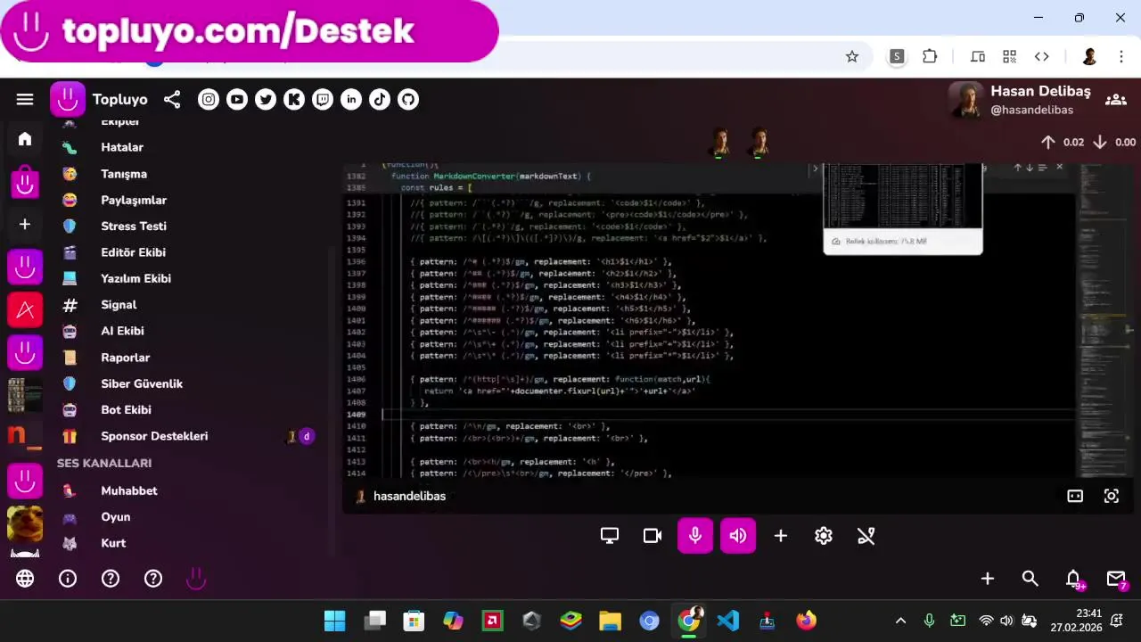Open notifications bell
Viewport: 1141px width, 642px height.
coord(1073,579)
